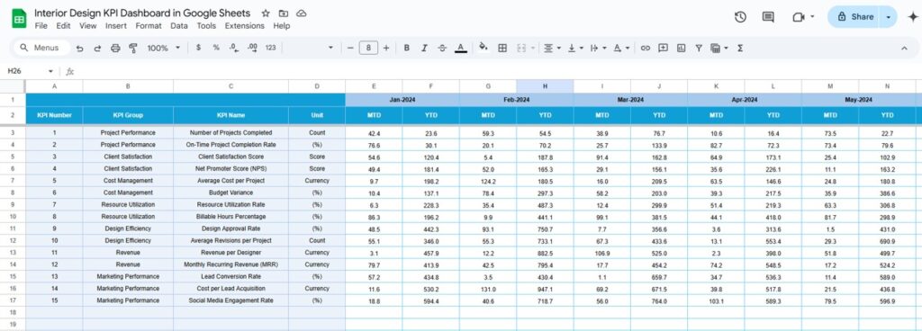Toggle bold formatting

(x=406, y=49)
